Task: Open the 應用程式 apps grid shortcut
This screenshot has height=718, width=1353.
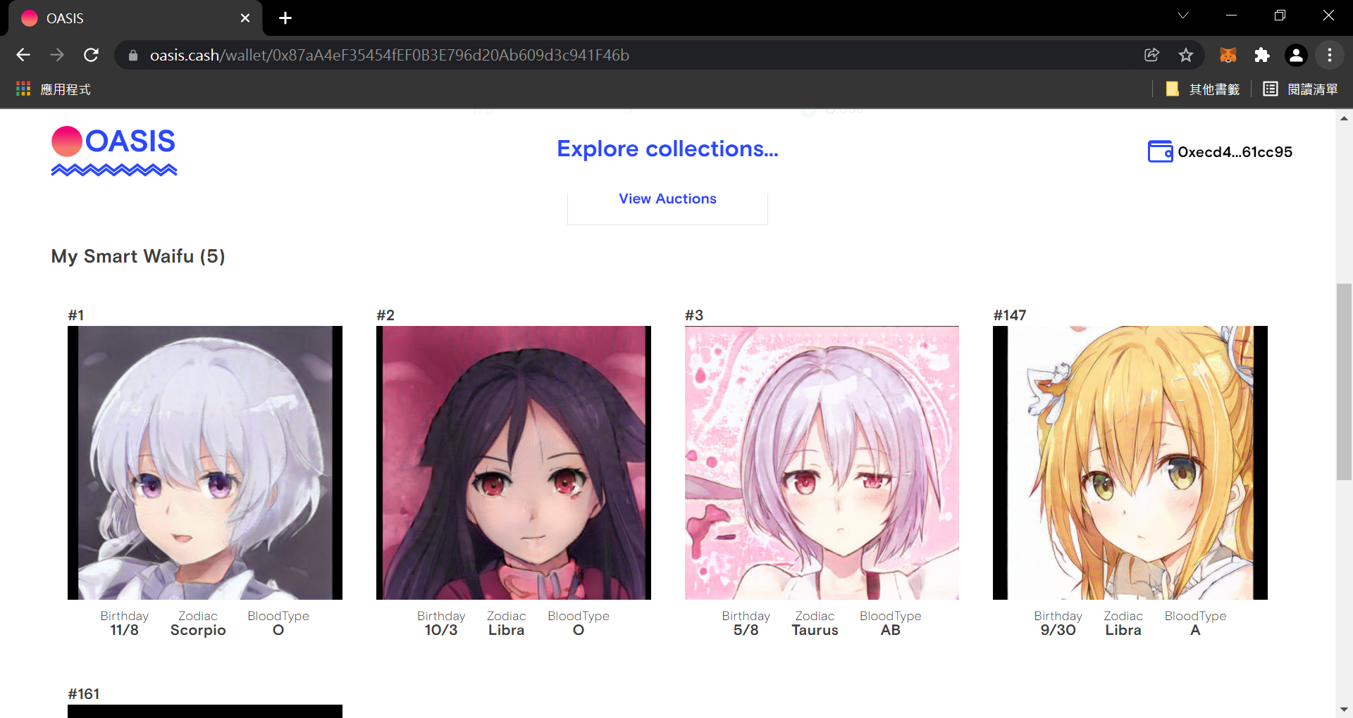Action: (x=54, y=89)
